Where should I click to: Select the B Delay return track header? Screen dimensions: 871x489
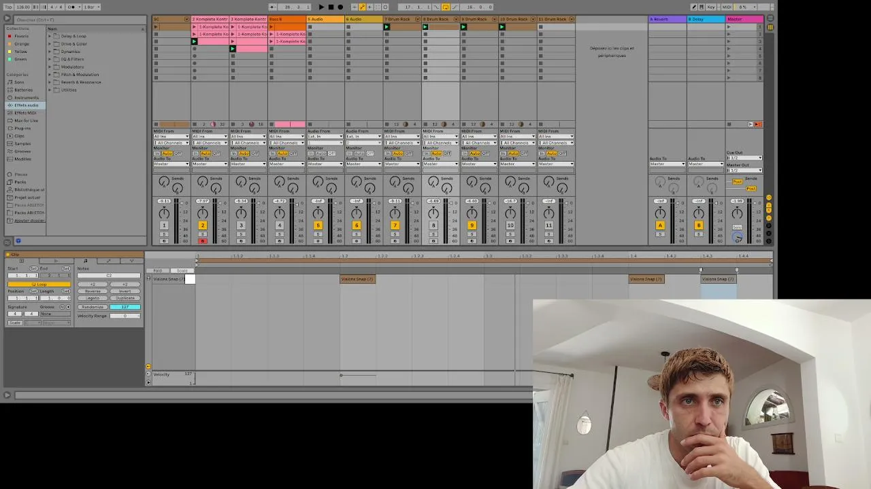pyautogui.click(x=706, y=19)
